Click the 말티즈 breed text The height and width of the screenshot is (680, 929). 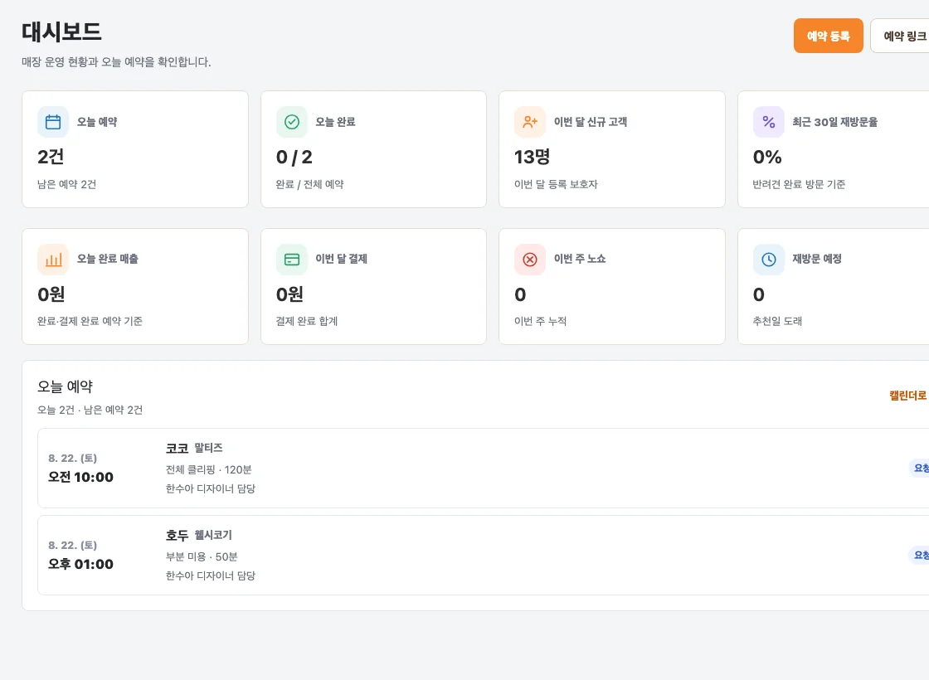(208, 449)
